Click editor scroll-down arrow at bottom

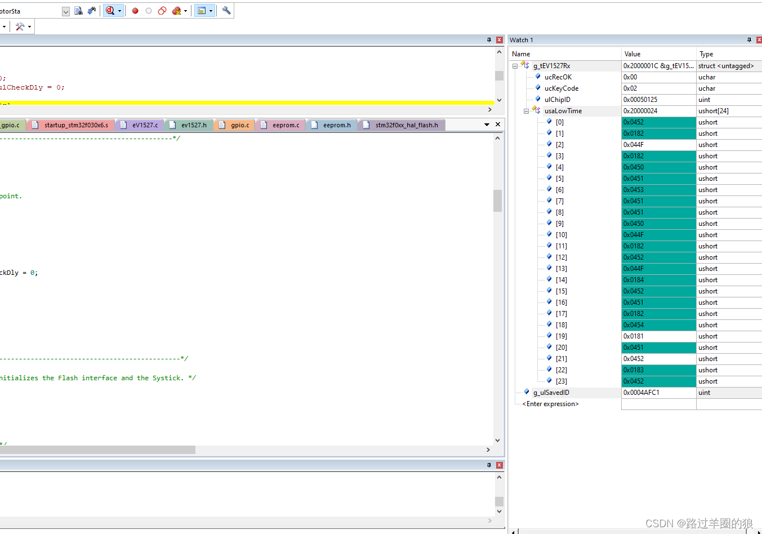pos(497,440)
